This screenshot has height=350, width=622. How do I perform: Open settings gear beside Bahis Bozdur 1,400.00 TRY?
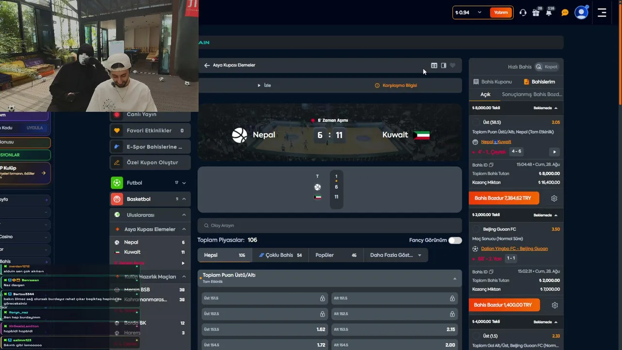[x=554, y=305]
